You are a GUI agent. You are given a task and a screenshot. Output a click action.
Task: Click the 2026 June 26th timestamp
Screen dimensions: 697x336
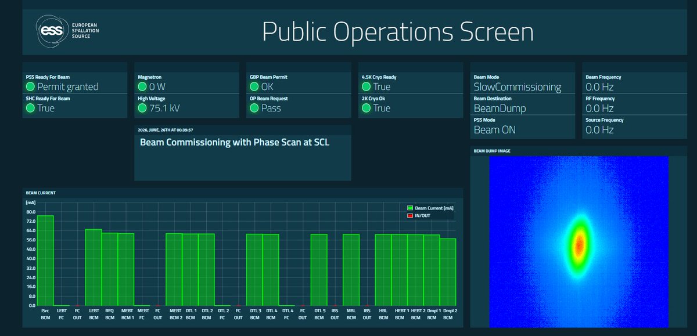(x=166, y=130)
